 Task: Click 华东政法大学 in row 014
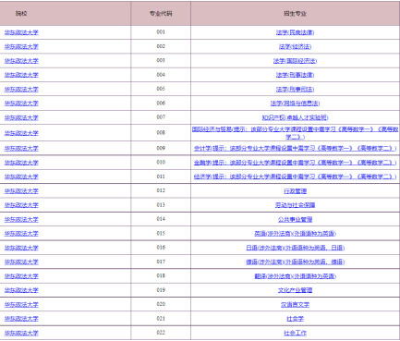point(21,219)
